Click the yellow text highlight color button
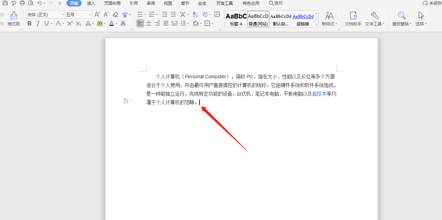The image size is (442, 220). (x=99, y=23)
